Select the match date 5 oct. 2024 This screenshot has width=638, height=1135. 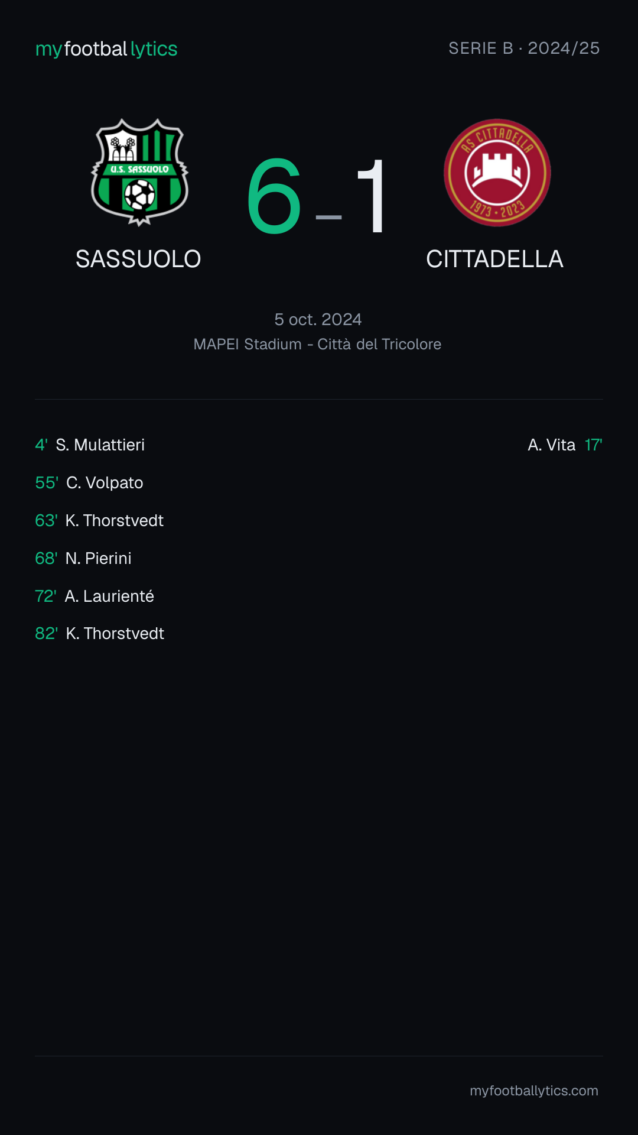(318, 319)
